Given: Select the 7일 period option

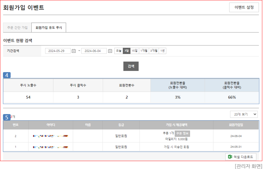Looking at the screenshot, I should pyautogui.click(x=126, y=51).
